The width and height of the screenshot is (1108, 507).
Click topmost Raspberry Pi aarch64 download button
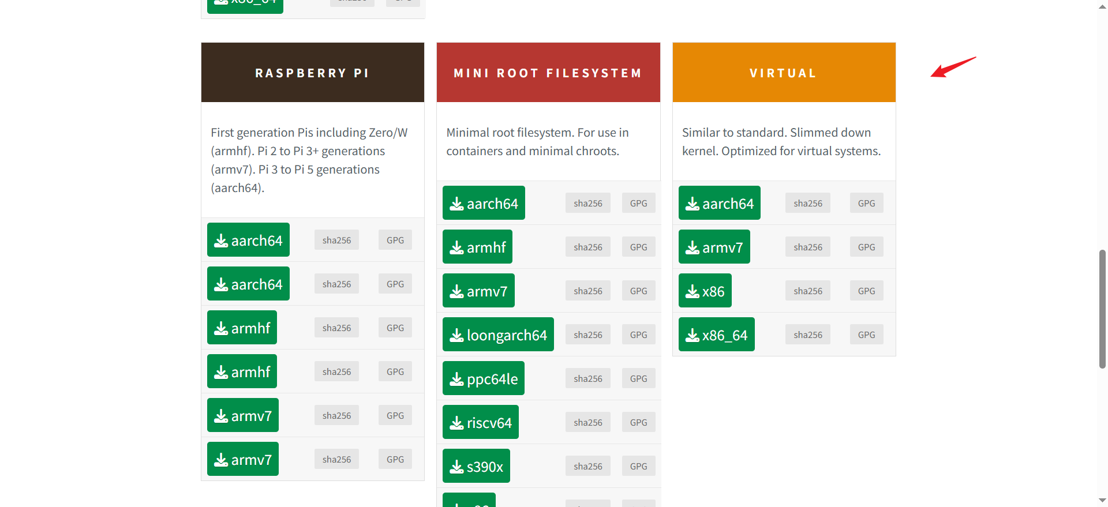pyautogui.click(x=248, y=240)
